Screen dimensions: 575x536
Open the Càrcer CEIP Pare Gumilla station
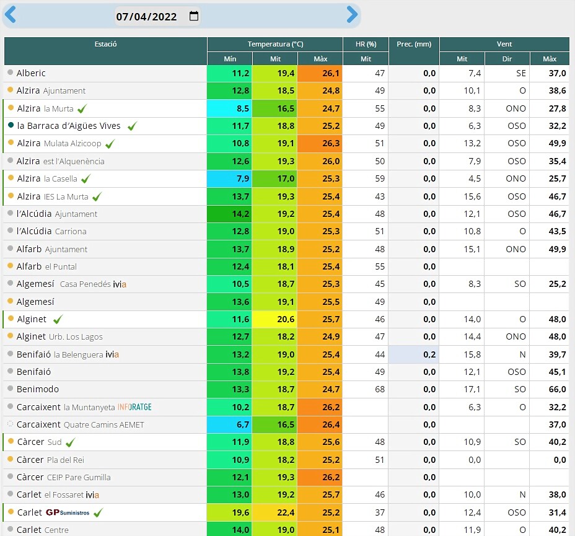64,477
